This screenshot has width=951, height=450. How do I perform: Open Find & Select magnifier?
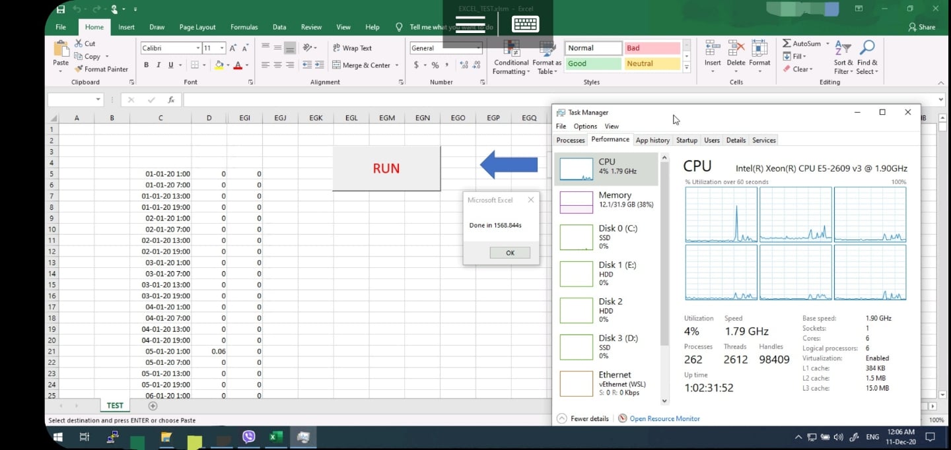click(867, 58)
